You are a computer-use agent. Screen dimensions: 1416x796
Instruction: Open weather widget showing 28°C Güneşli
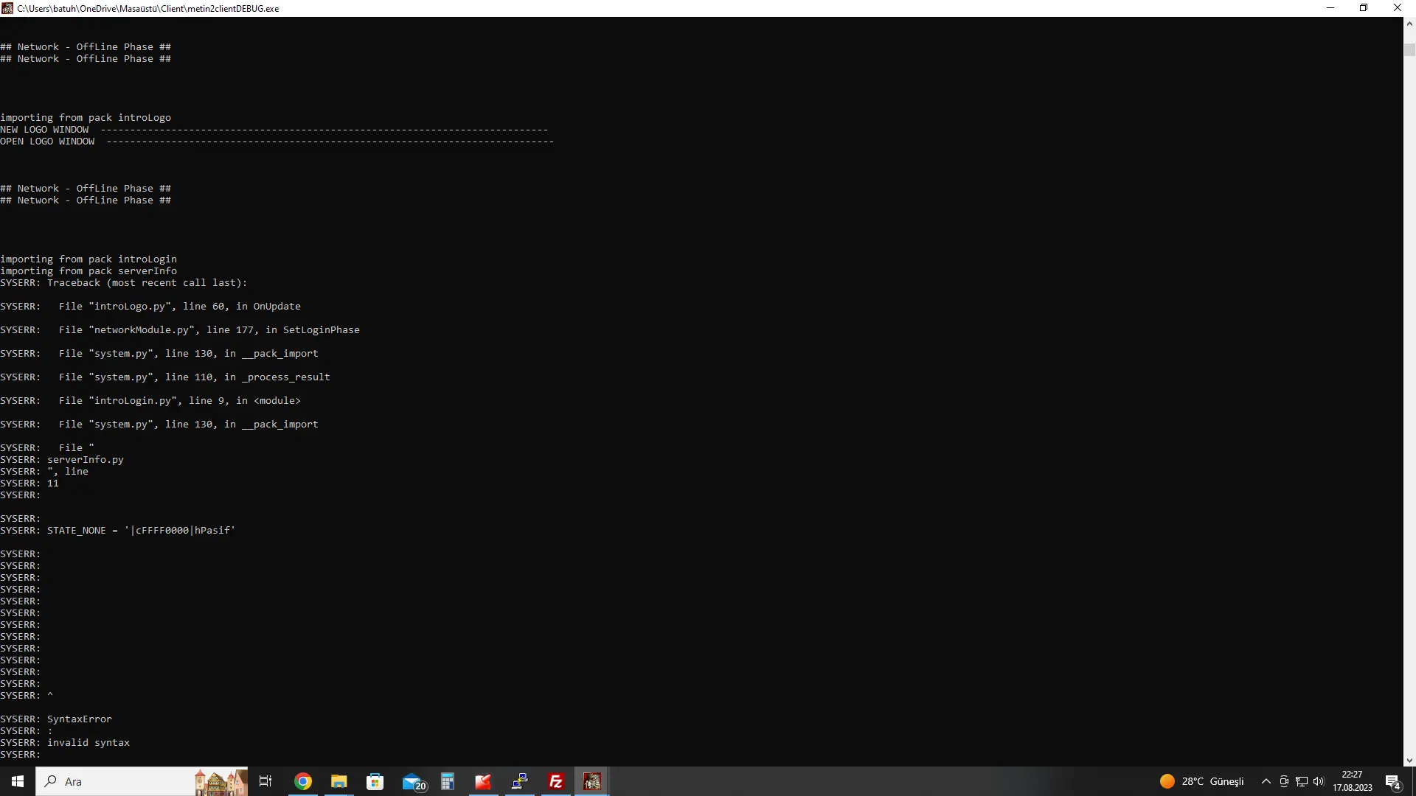[1202, 781]
